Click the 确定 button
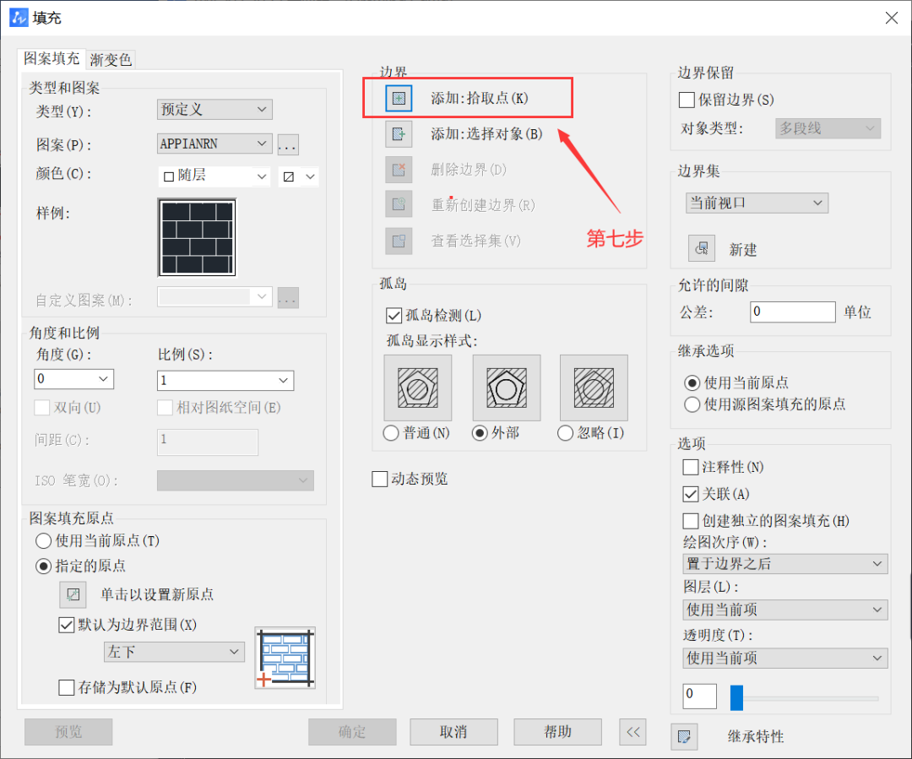The image size is (912, 759). 351,732
